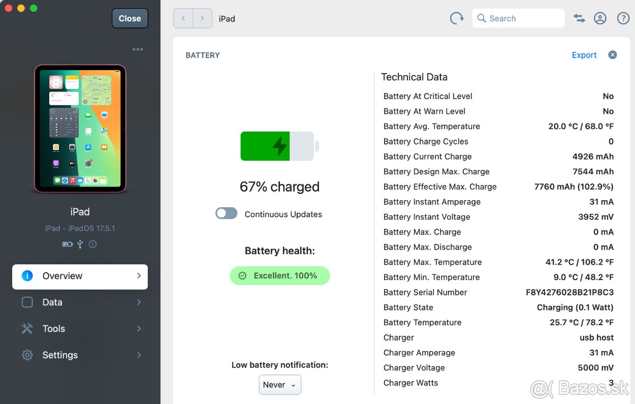Screen dimensions: 635x404
Task: Select Overview in the sidebar
Action: pyautogui.click(x=80, y=276)
